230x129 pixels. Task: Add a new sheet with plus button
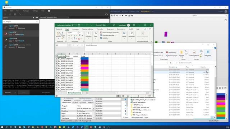(87, 93)
